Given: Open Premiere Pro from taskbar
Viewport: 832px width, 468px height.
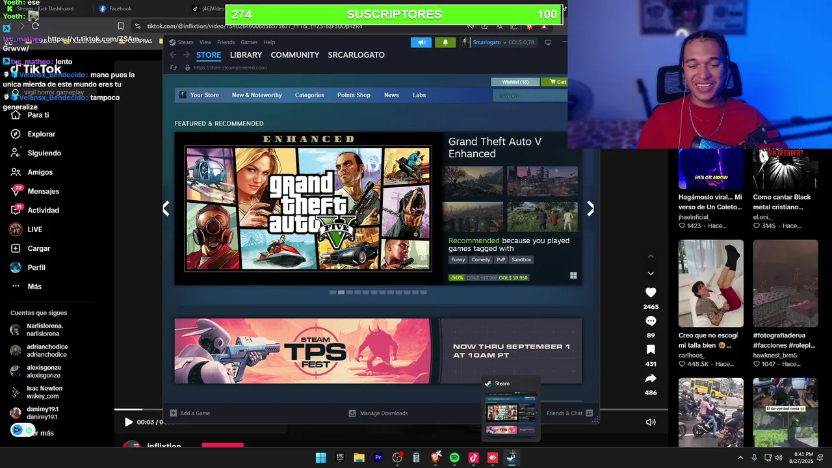Looking at the screenshot, I should point(378,458).
